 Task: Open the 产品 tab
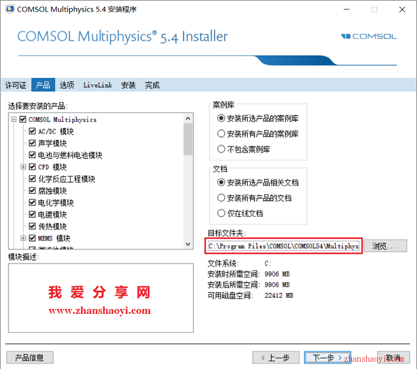(x=43, y=85)
